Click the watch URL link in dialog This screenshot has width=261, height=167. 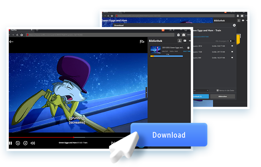(x=201, y=37)
